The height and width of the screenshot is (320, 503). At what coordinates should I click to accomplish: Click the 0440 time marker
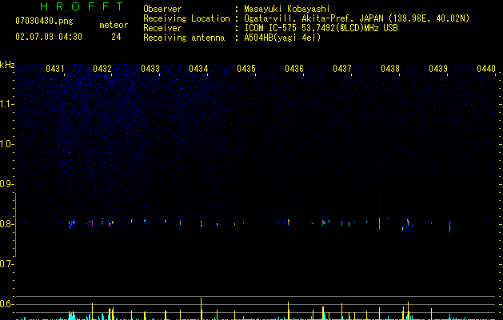tap(486, 69)
